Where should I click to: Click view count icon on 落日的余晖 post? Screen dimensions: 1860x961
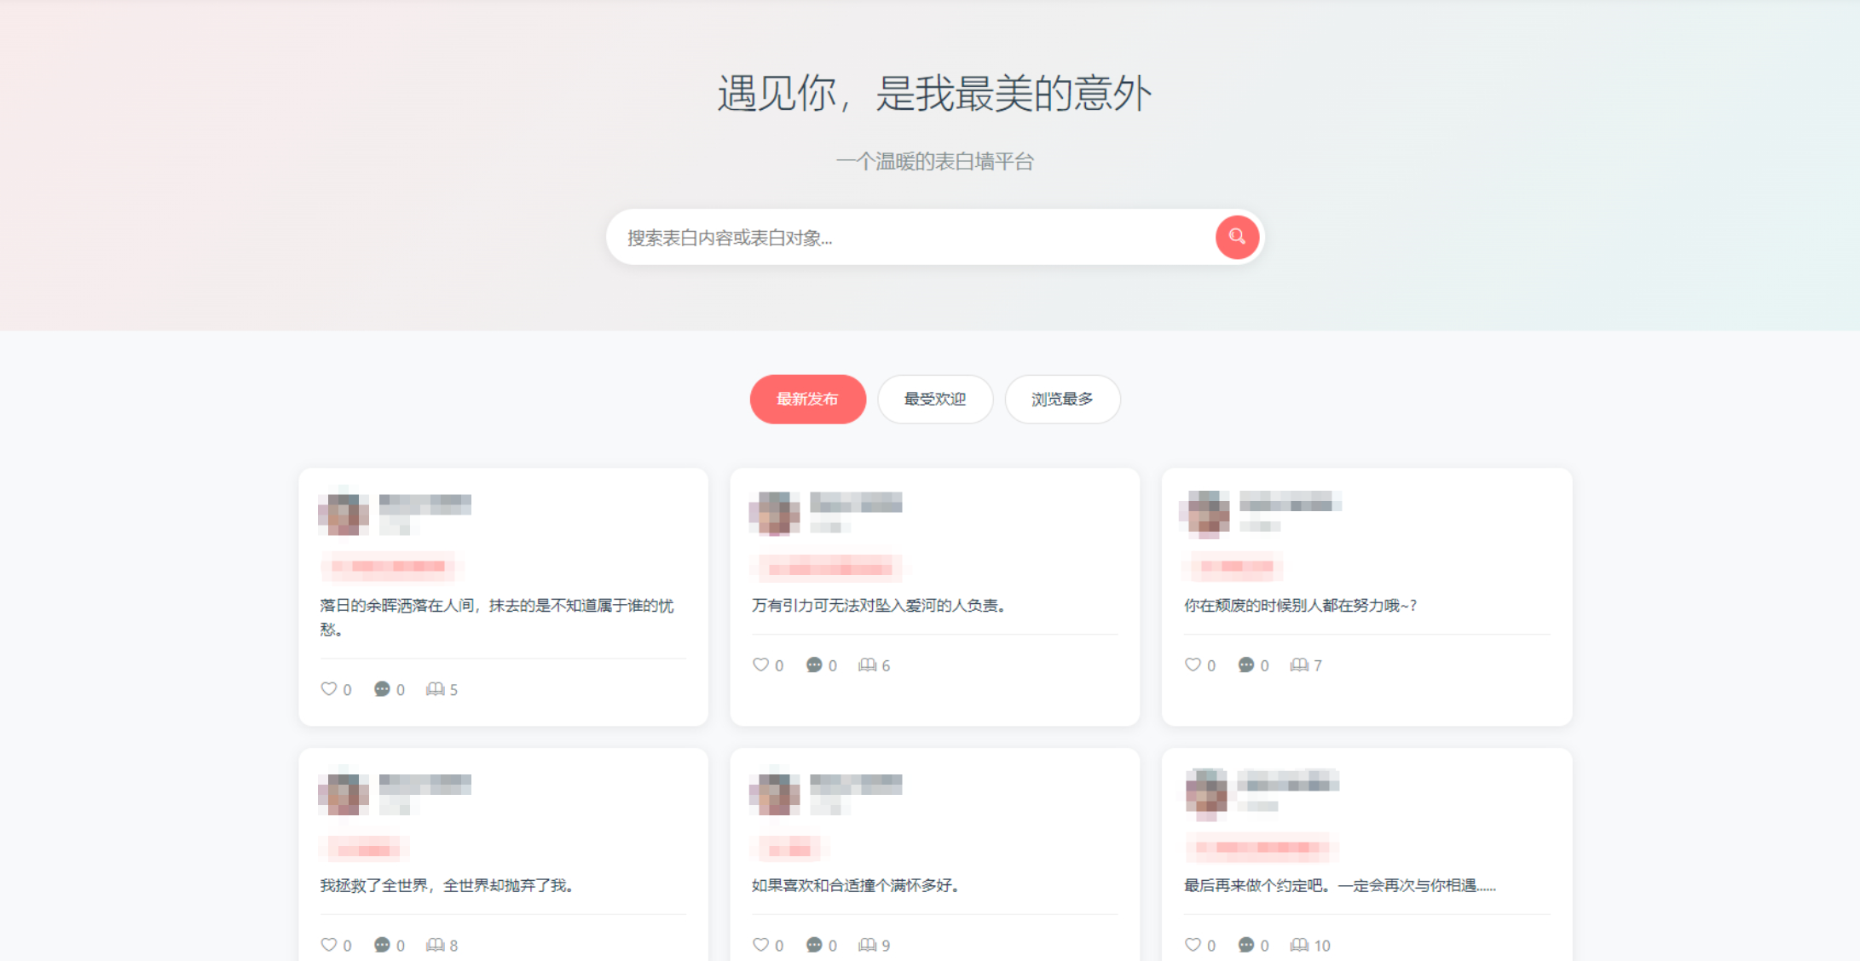(435, 688)
